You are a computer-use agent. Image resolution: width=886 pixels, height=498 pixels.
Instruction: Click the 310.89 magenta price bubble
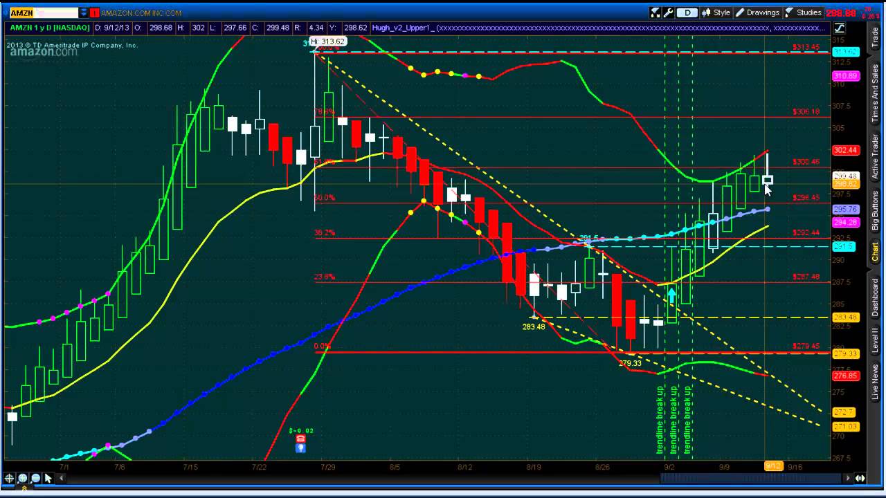tap(846, 76)
